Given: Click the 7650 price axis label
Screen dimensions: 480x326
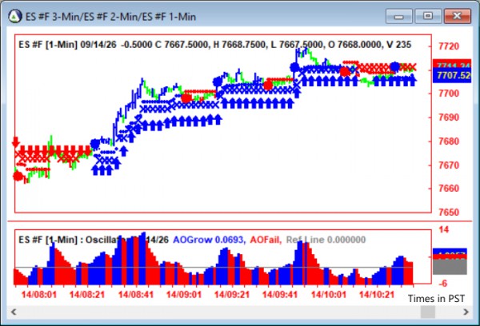Looking at the screenshot, I should [x=449, y=213].
